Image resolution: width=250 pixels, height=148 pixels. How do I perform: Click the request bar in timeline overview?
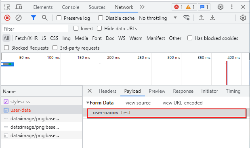[x=8, y=64]
